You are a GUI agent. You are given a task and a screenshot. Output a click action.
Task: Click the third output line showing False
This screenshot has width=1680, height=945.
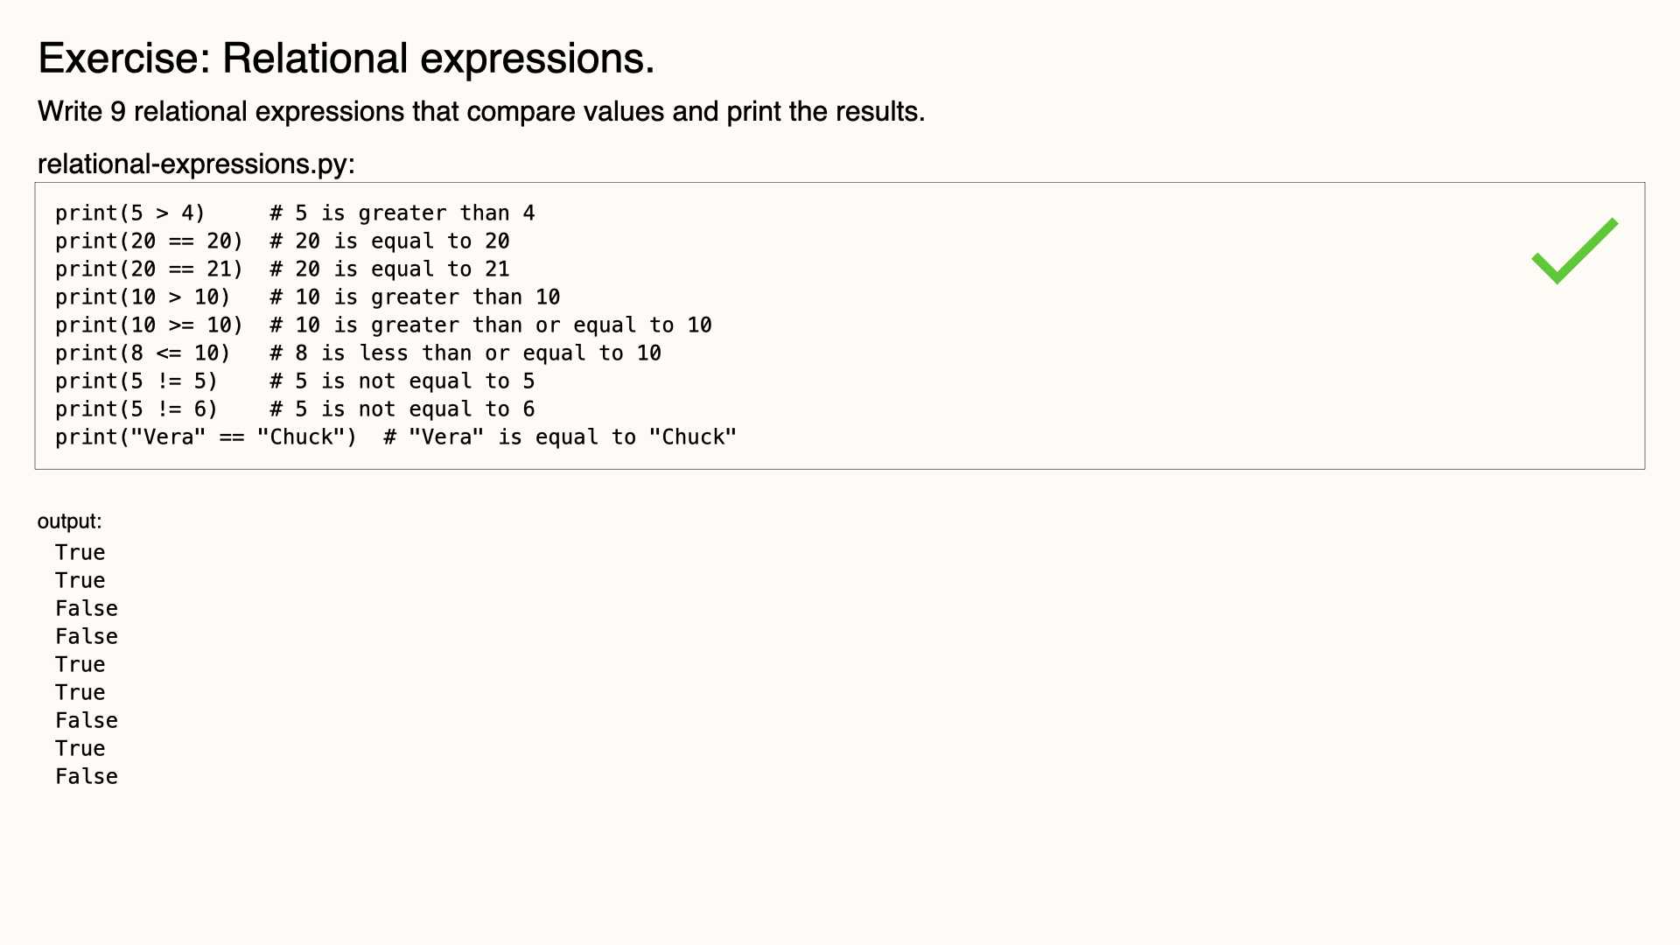pos(87,609)
